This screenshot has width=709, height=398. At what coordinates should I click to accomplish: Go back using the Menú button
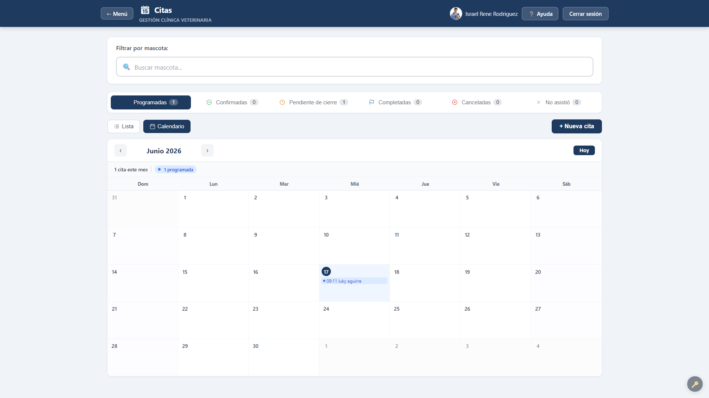click(117, 14)
